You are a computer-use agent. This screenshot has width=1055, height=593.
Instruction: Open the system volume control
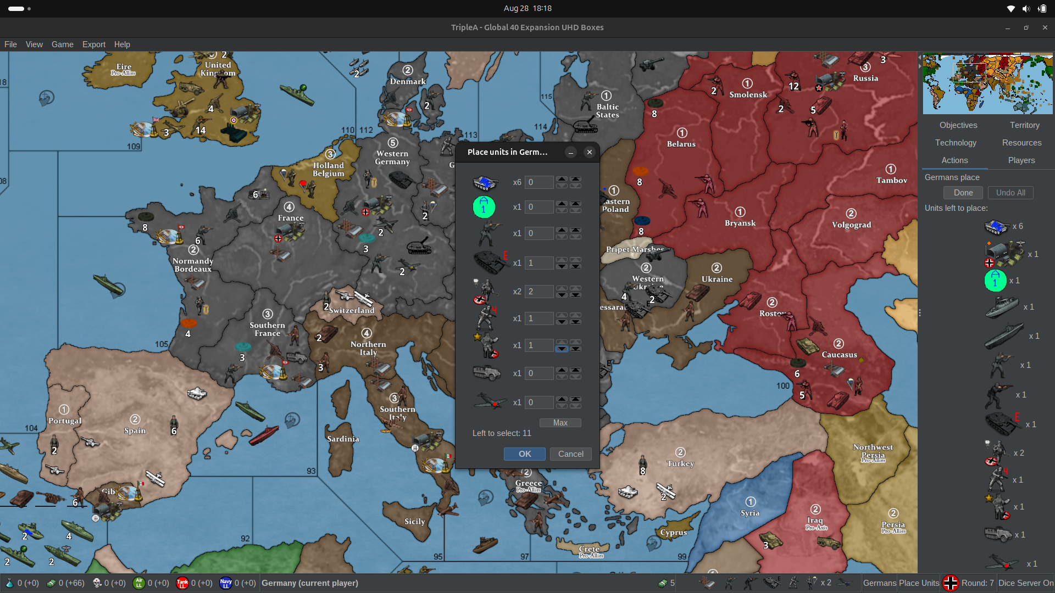[x=1026, y=9]
